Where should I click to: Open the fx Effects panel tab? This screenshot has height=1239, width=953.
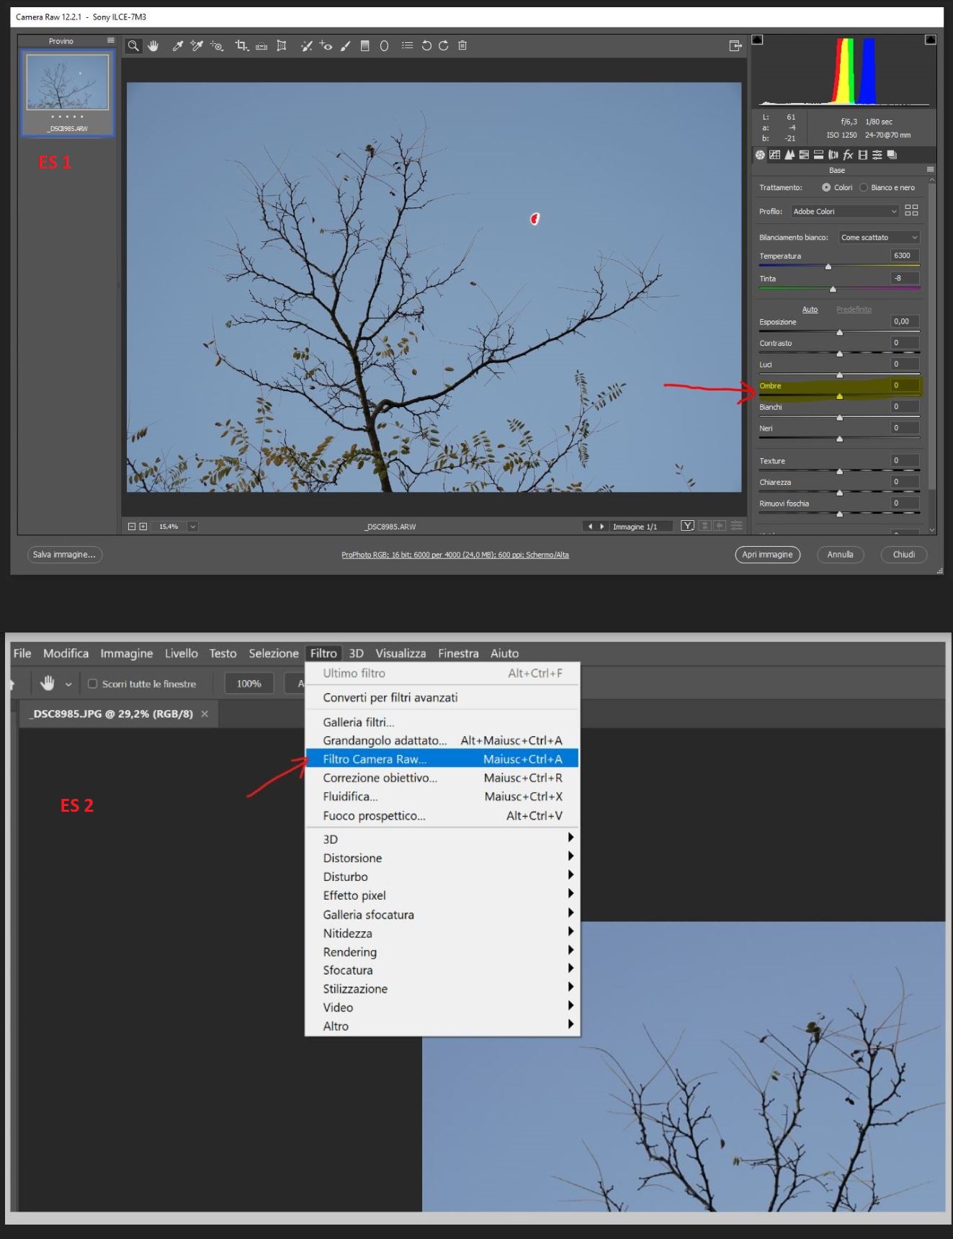(848, 155)
